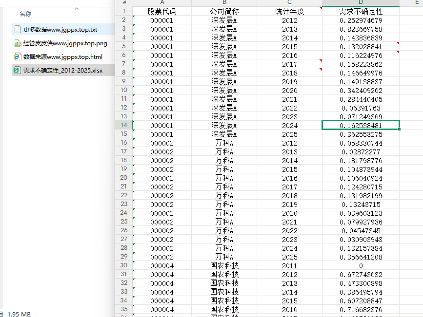
Task: Click cell with value 0.342409262
Action: (361, 91)
